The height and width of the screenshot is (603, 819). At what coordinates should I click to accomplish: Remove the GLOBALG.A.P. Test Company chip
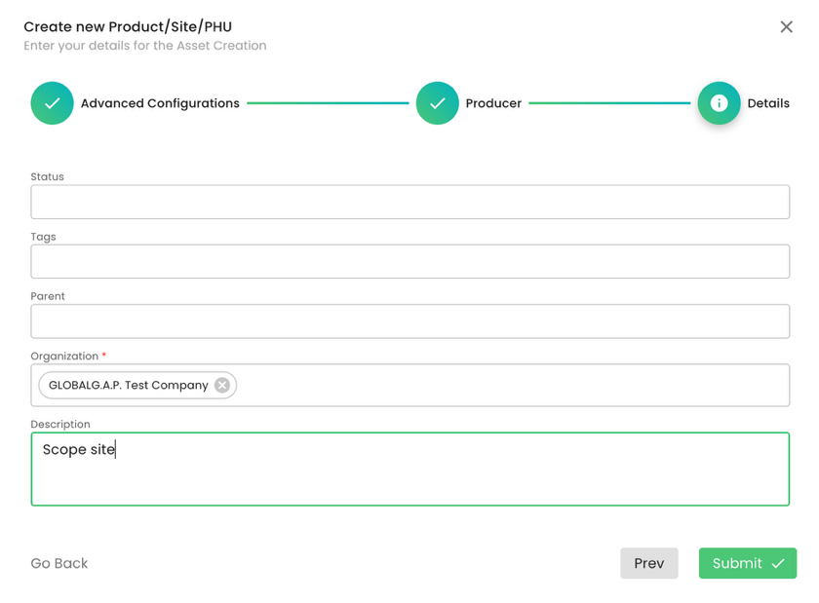(x=222, y=386)
